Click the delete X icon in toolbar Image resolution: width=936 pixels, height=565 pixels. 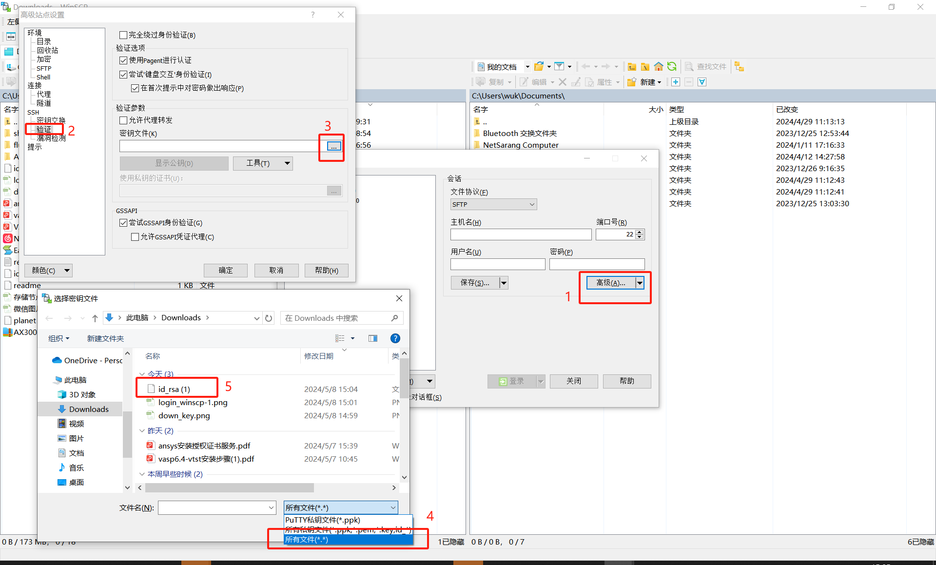point(563,82)
